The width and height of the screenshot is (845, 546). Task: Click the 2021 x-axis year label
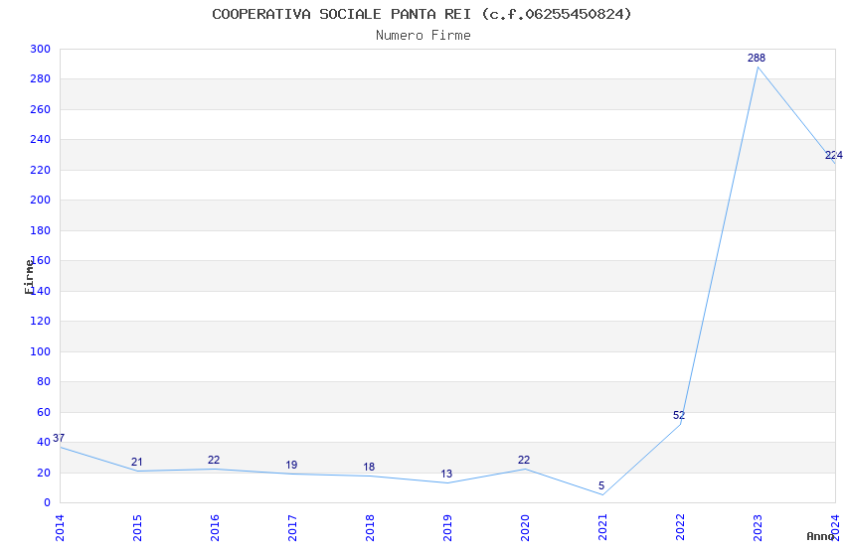click(x=603, y=528)
